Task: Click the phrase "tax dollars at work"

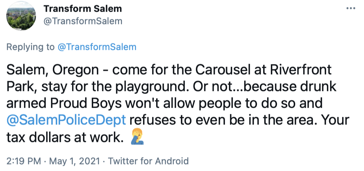Action: 66,138
